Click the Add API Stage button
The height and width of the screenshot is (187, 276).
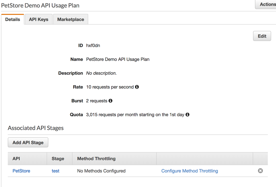(28, 143)
